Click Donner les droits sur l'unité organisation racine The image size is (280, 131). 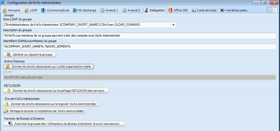point(48,66)
